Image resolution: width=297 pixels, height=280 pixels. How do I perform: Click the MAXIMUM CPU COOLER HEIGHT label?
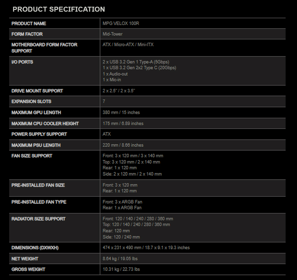(45, 124)
